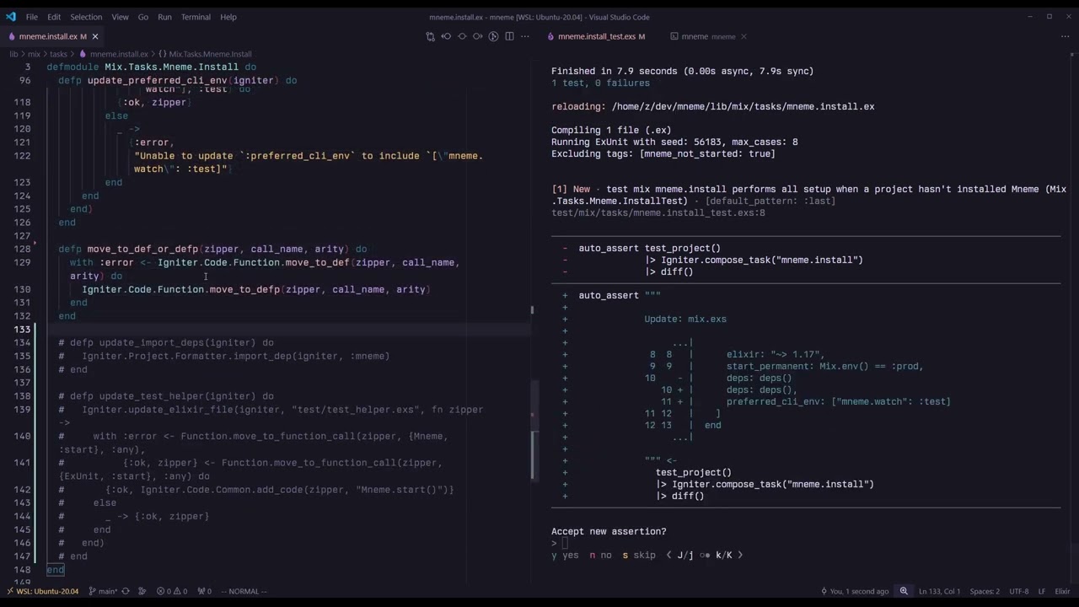Open the Terminal menu
This screenshot has height=607, width=1079.
(x=196, y=17)
